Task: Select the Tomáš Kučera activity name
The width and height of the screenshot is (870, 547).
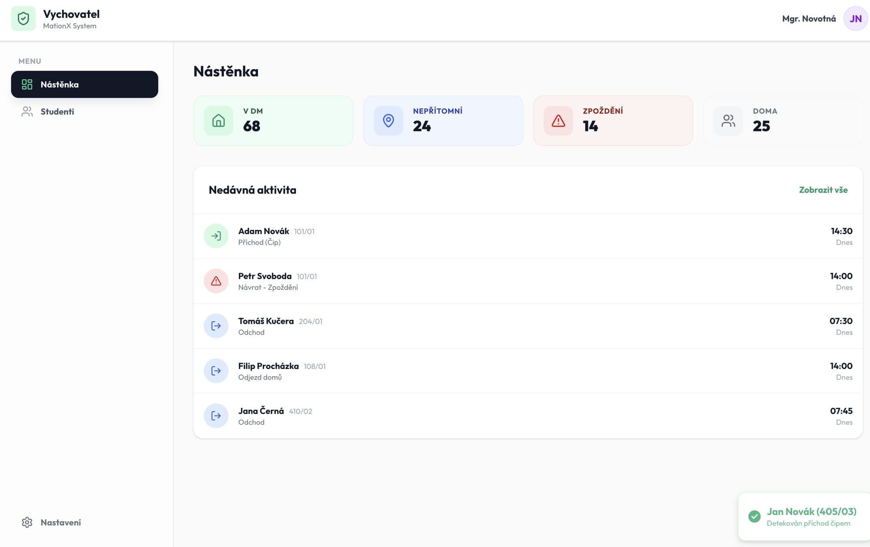Action: click(266, 321)
